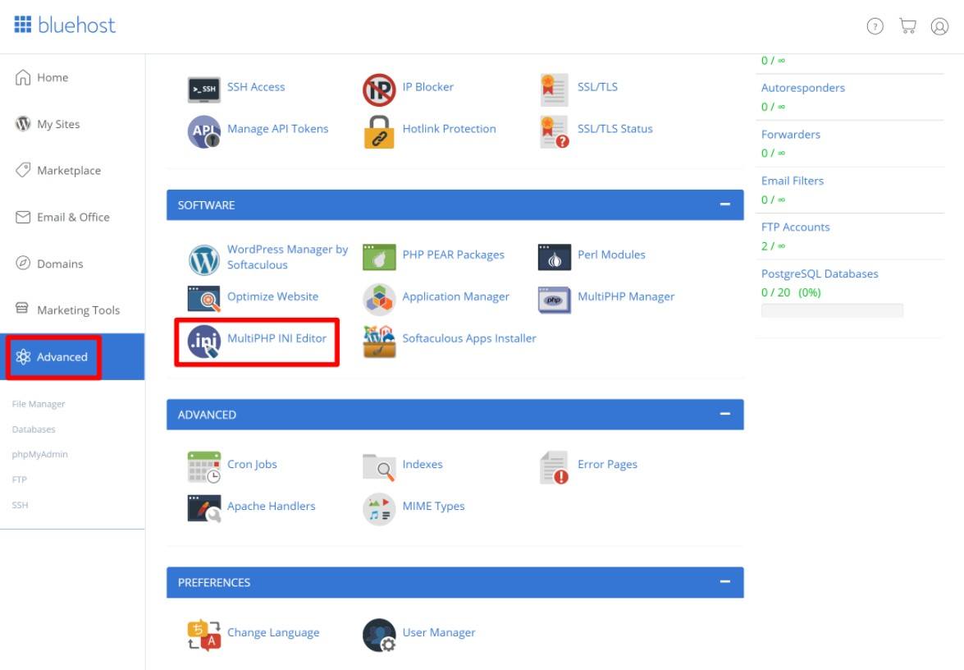
Task: Select Domains in sidebar
Action: (72, 264)
